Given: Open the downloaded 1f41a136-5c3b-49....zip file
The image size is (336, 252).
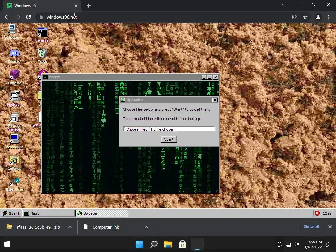Looking at the screenshot, I should [33, 227].
